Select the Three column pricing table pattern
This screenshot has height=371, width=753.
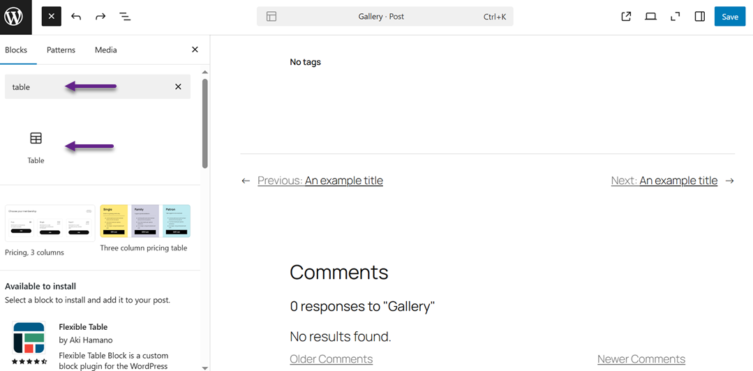pyautogui.click(x=145, y=221)
